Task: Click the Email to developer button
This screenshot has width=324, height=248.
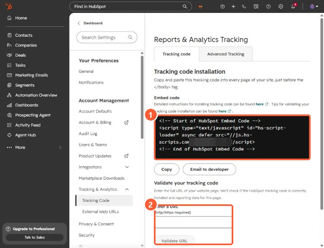Action: coord(209,170)
